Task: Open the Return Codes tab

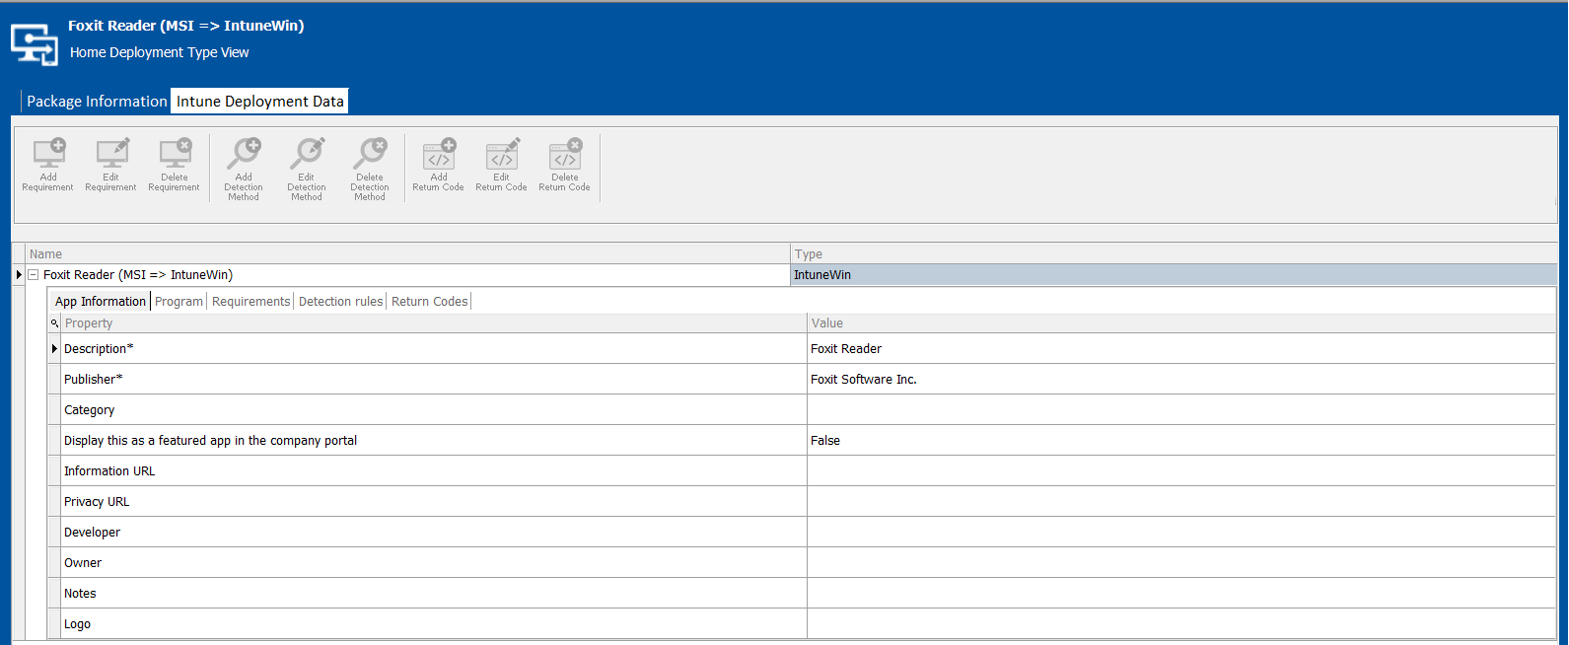Action: tap(429, 302)
